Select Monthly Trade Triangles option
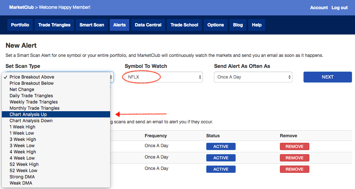Viewport: 355px width, 189px height. point(56,108)
